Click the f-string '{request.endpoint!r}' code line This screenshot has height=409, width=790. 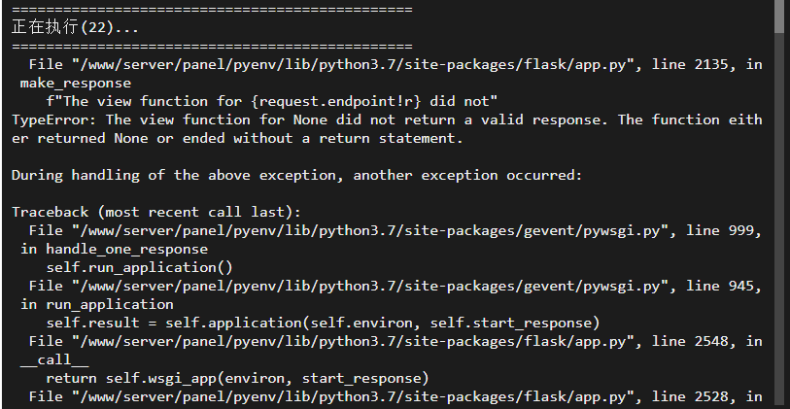[271, 102]
